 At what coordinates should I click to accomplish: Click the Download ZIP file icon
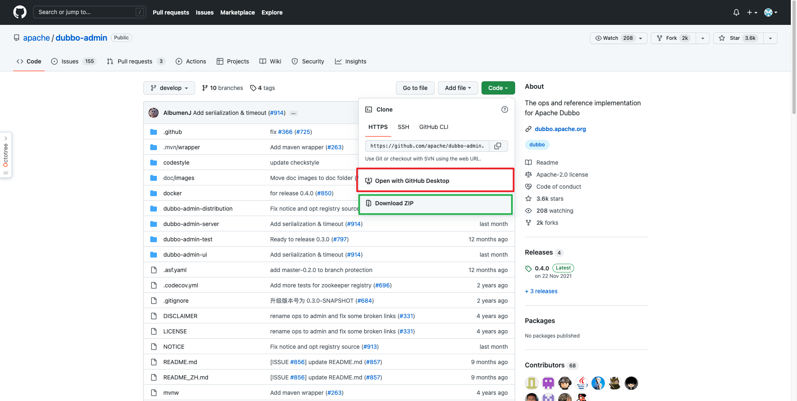pos(369,203)
